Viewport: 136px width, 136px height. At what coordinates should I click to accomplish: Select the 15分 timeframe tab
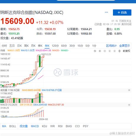pos(80,46)
